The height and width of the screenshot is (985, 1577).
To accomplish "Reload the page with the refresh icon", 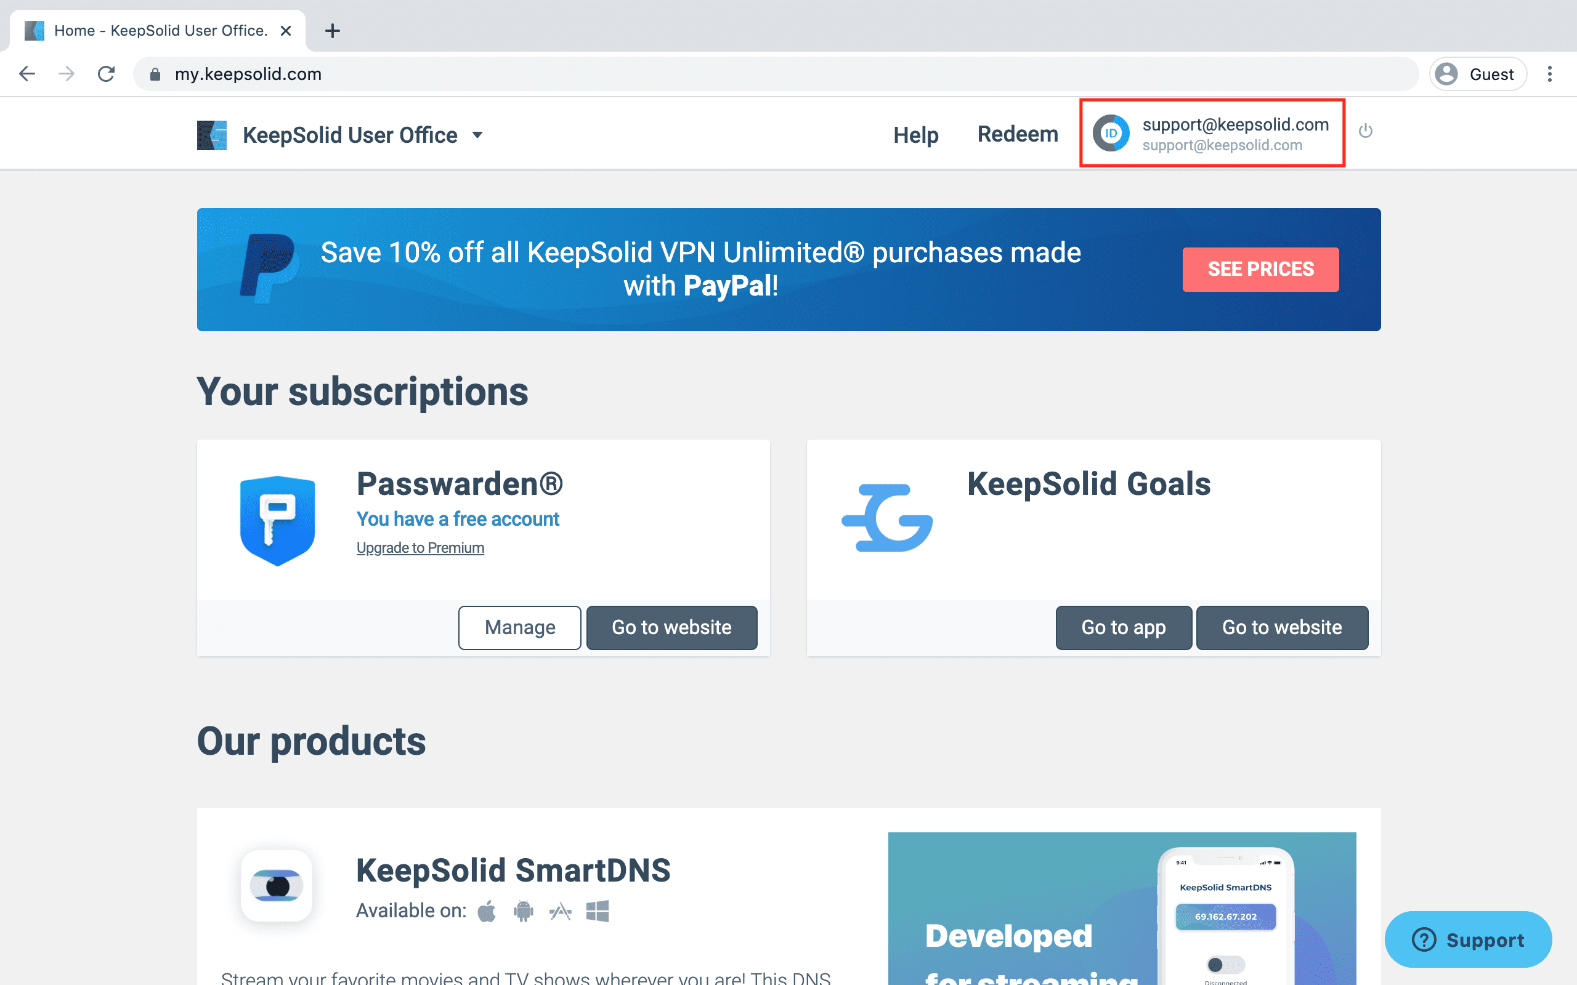I will 106,74.
